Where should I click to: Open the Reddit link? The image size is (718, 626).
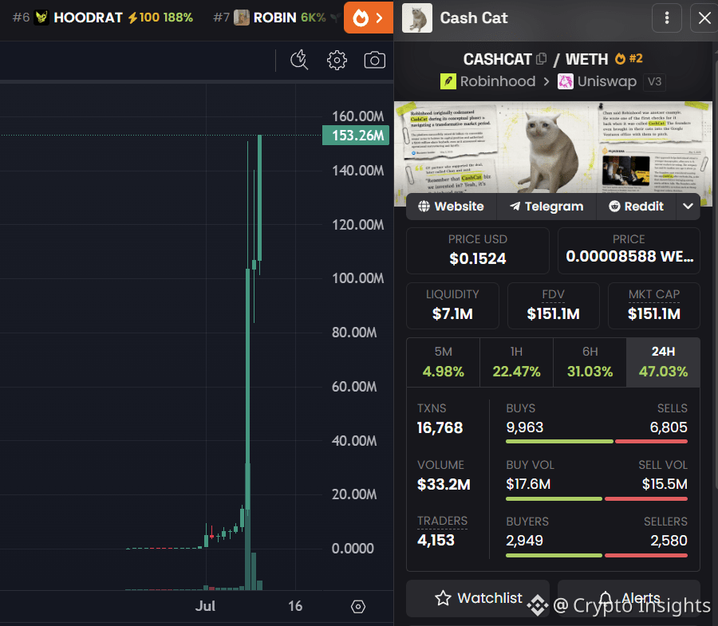[x=636, y=207]
